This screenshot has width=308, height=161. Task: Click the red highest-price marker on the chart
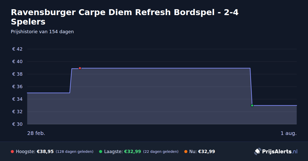pos(80,68)
